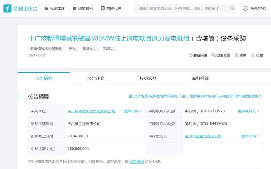Image resolution: width=271 pixels, height=169 pixels.
Task: Select contact text 梁方圆 / 010-63711973
Action: coord(204,111)
